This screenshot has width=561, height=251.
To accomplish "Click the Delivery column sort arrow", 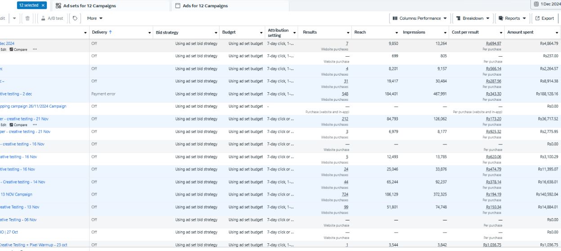I will [x=110, y=32].
